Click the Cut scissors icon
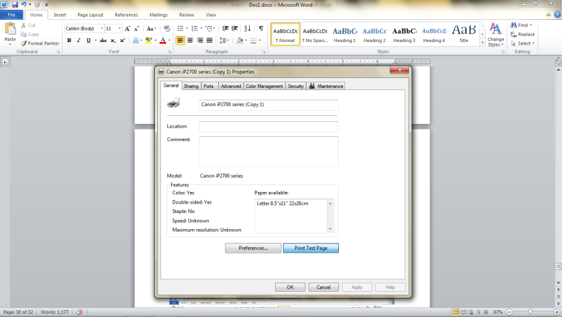This screenshot has height=317, width=562. pos(24,25)
